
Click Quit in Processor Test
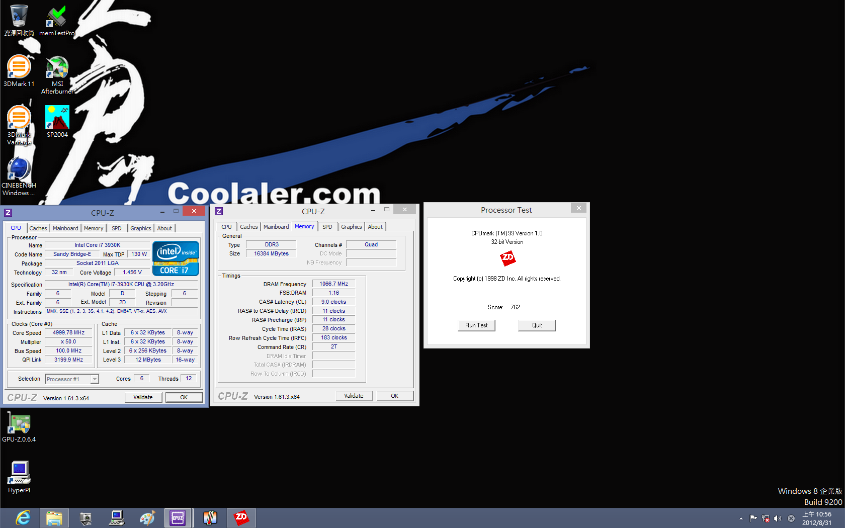[x=537, y=325]
